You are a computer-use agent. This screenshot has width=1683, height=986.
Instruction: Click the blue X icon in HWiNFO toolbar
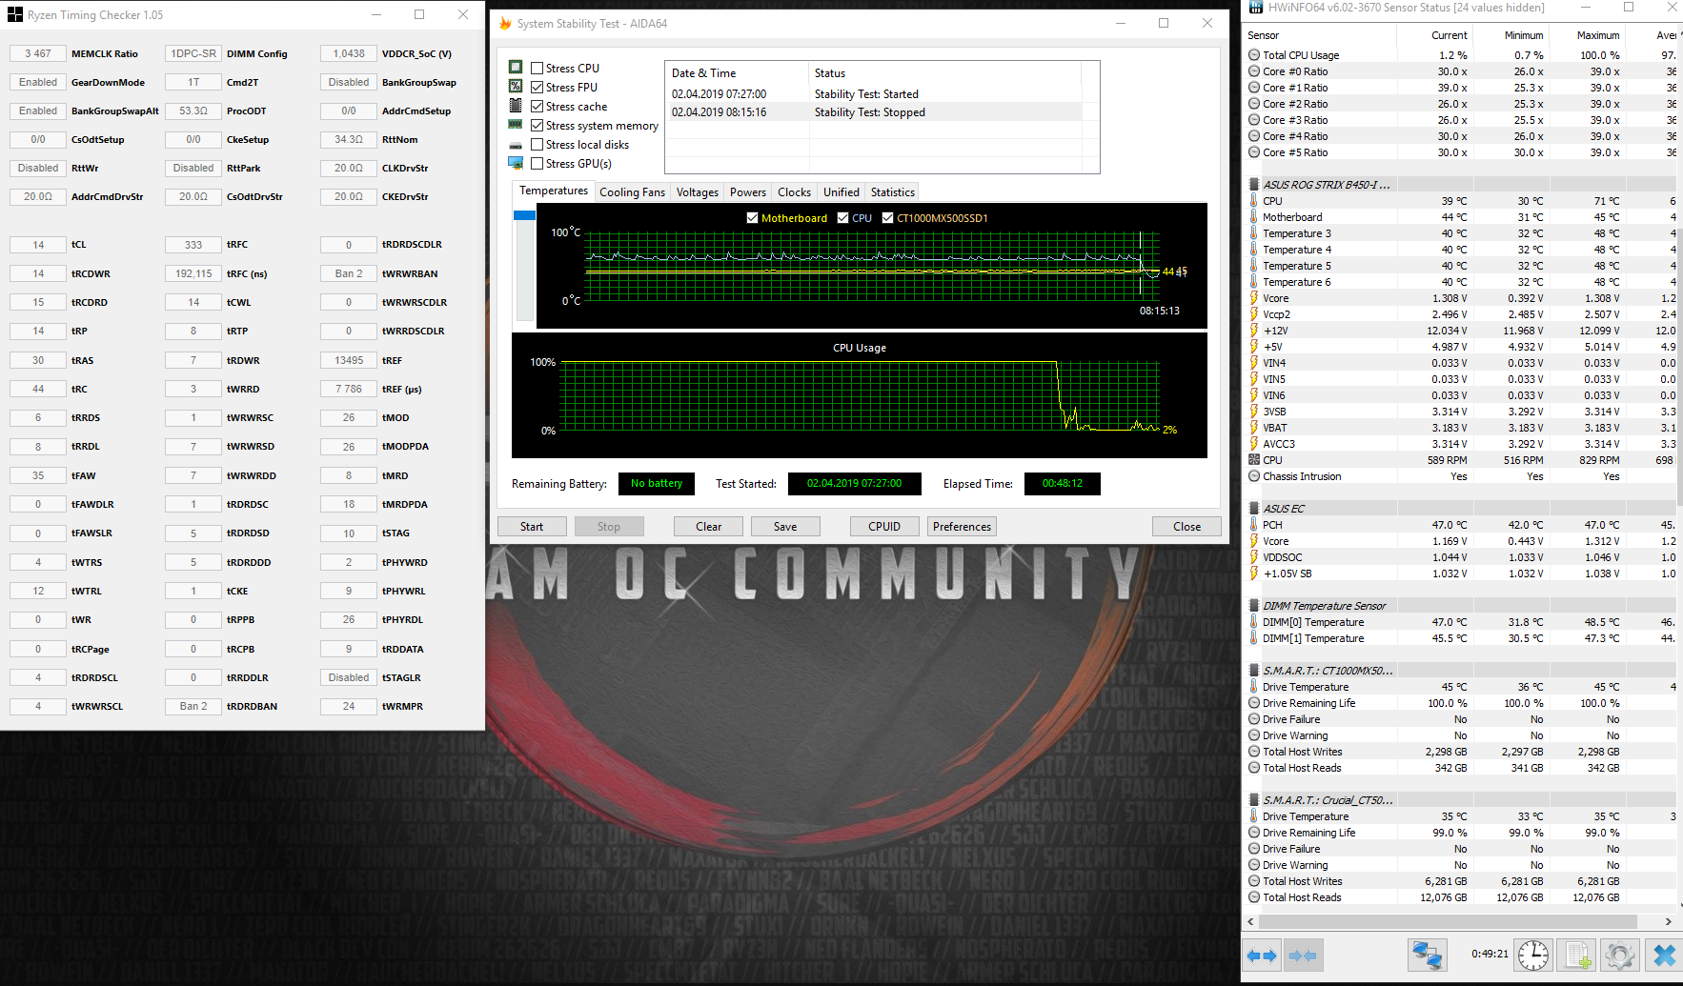pos(1664,955)
